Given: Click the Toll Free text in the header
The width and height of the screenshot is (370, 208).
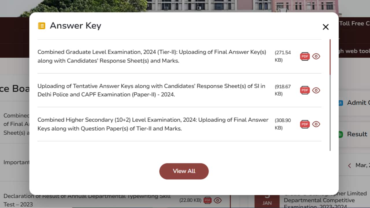Looking at the screenshot, I should pyautogui.click(x=354, y=23).
